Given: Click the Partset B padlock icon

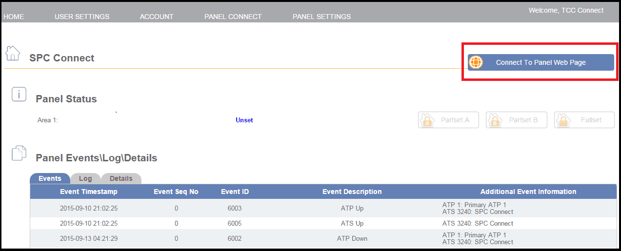Looking at the screenshot, I should 495,120.
